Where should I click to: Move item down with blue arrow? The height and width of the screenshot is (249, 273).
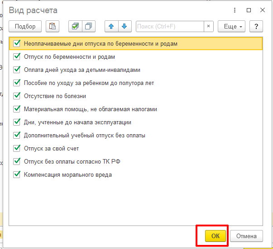click(x=125, y=26)
